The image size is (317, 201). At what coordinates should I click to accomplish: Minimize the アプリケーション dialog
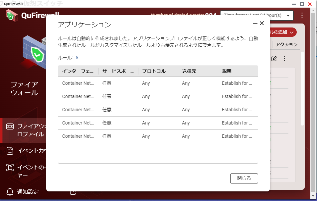click(x=255, y=23)
